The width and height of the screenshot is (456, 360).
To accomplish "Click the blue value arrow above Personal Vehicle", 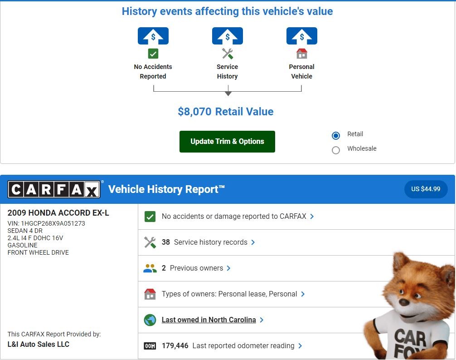I will click(x=301, y=36).
